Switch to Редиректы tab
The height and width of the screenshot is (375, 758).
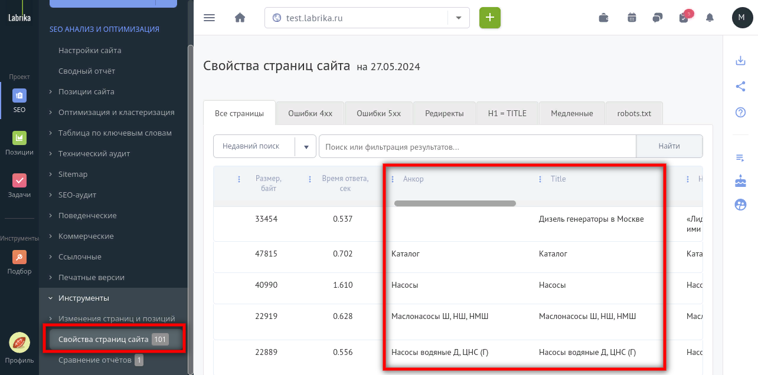pos(445,113)
